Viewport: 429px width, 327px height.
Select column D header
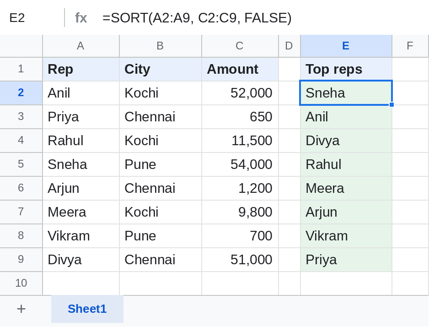289,46
